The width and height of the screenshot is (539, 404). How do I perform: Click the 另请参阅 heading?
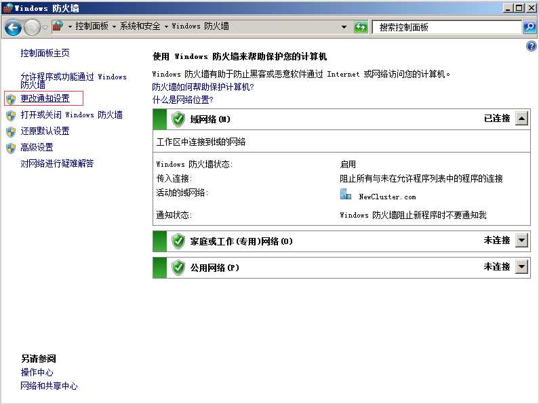(39, 359)
